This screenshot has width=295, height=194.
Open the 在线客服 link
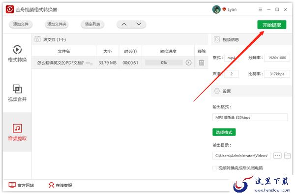pyautogui.click(x=64, y=185)
